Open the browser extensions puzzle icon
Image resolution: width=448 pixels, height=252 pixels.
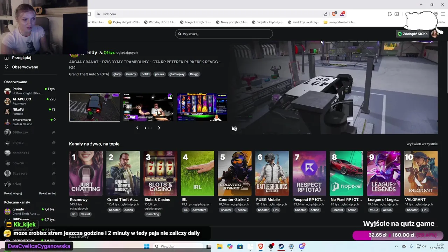(390, 14)
